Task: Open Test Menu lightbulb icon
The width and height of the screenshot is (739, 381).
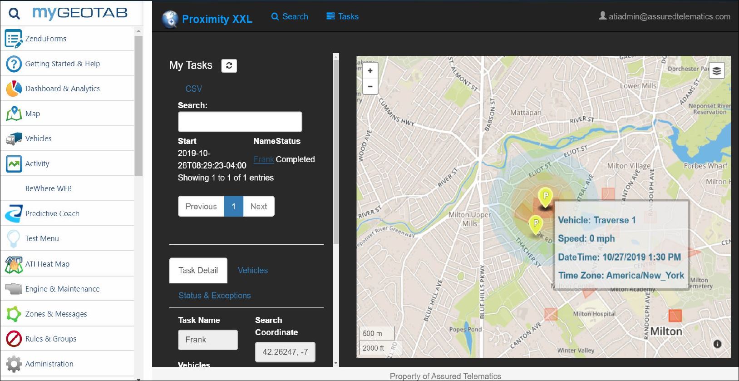Action: pos(14,238)
